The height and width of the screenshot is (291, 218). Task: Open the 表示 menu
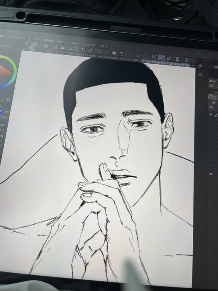(x=60, y=42)
